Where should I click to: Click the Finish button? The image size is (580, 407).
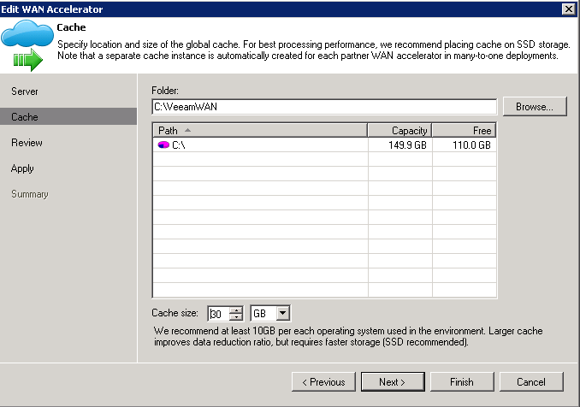coord(462,382)
